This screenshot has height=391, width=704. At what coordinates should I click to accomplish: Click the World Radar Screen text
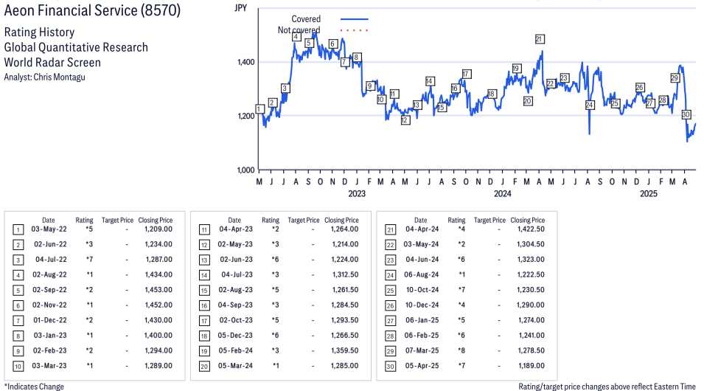point(52,62)
